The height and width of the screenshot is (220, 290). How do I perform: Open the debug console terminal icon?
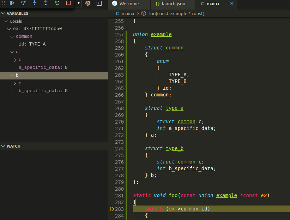coord(99,4)
